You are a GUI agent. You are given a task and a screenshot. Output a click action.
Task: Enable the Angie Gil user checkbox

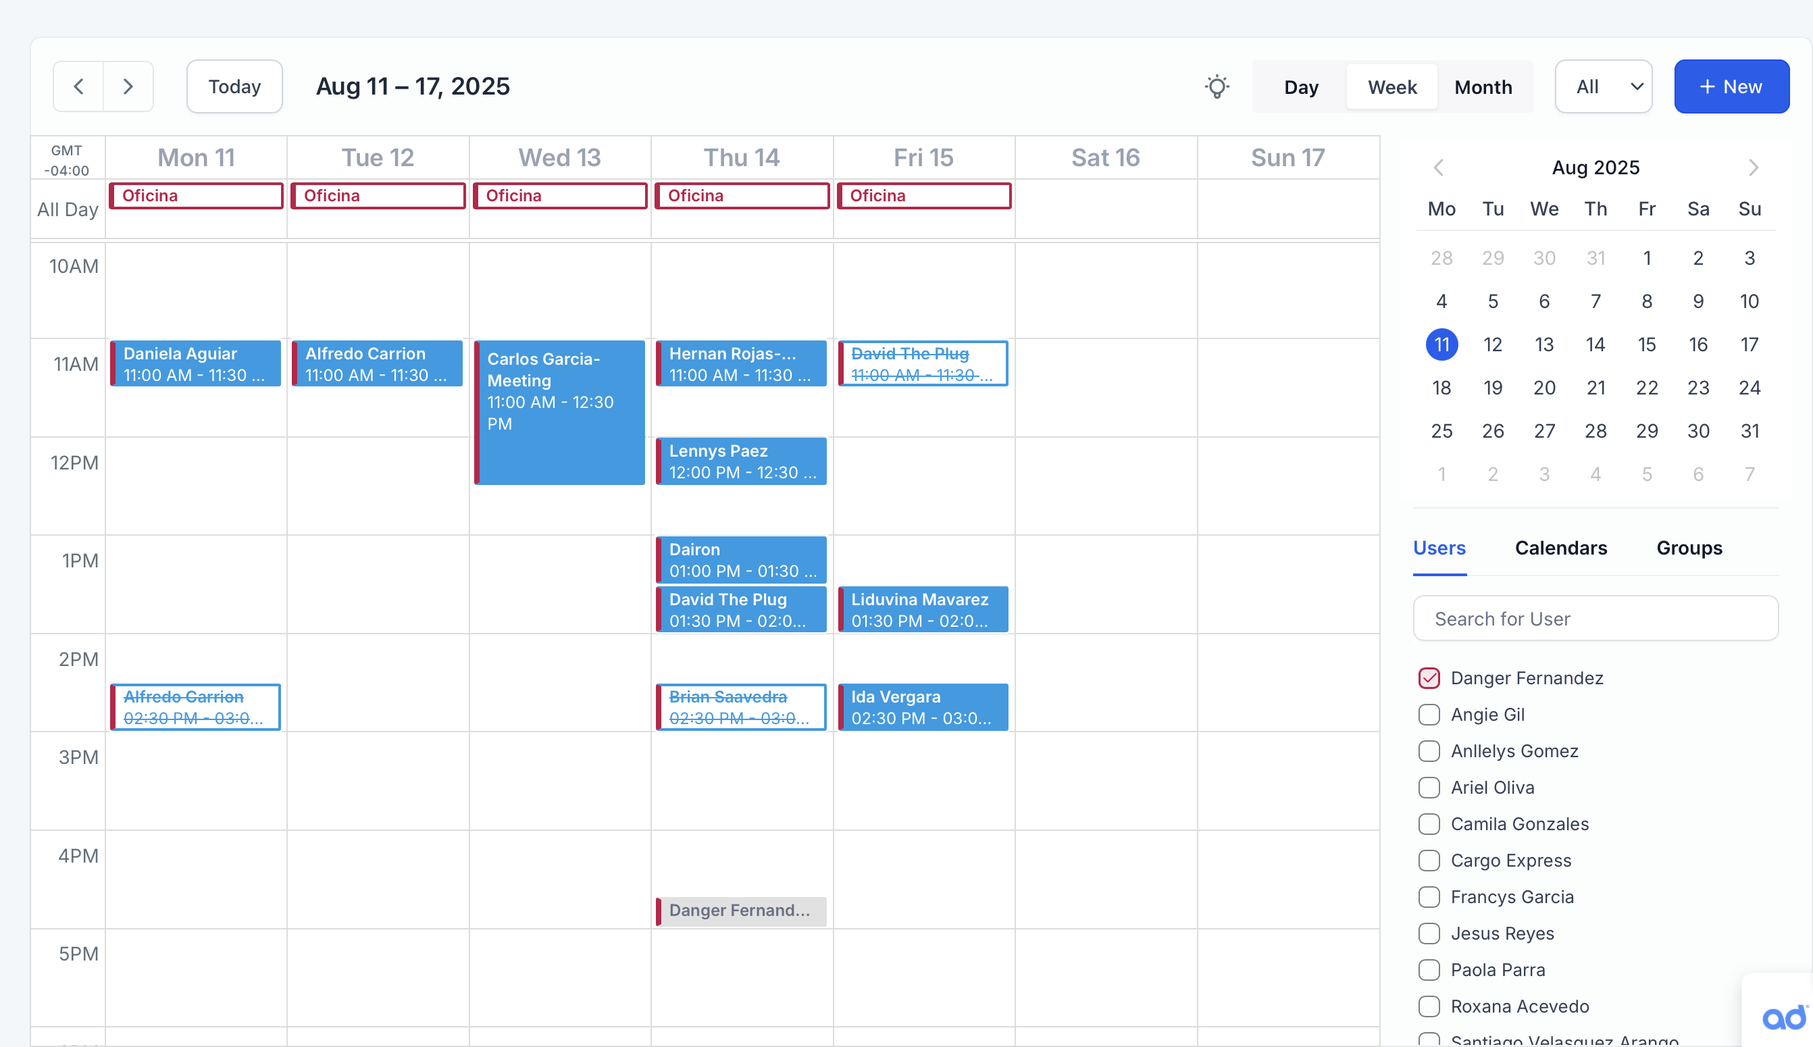pos(1429,714)
